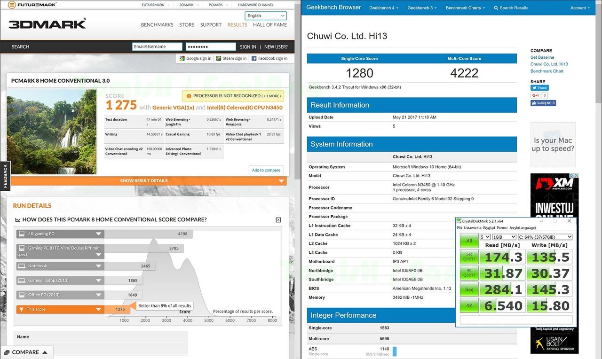Open Geekbench 4 dropdown menu
602x359 pixels.
(384, 8)
